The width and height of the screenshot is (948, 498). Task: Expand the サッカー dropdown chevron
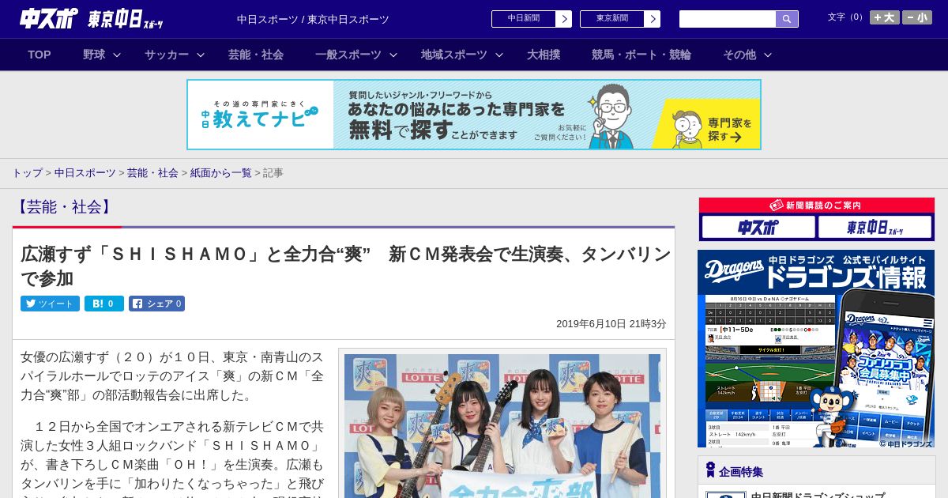pyautogui.click(x=201, y=55)
